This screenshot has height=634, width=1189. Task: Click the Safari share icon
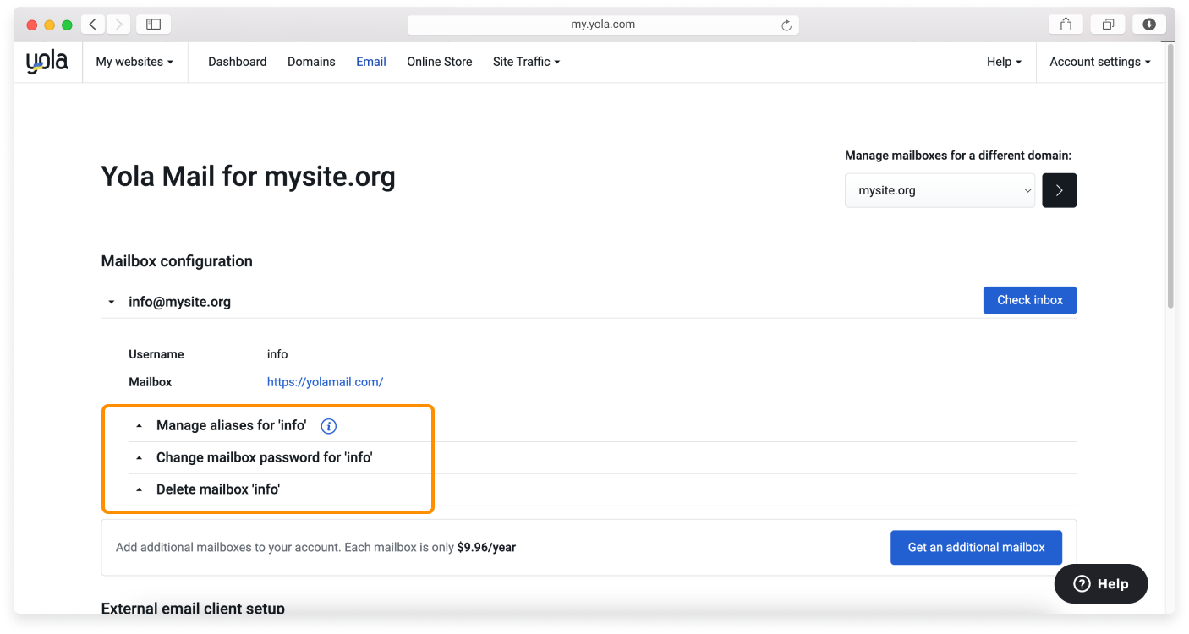(1065, 24)
